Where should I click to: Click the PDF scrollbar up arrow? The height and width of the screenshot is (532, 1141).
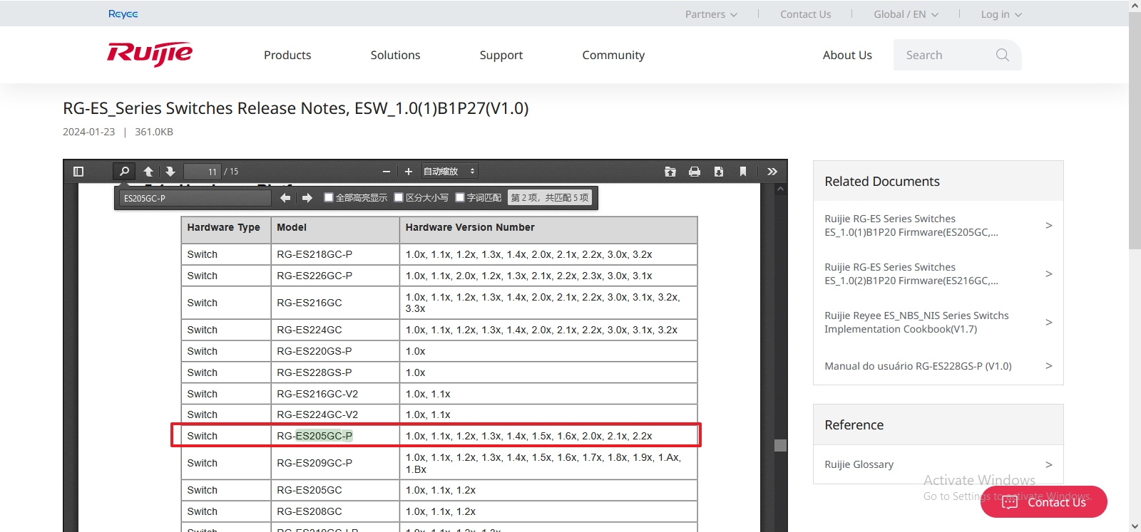[780, 189]
